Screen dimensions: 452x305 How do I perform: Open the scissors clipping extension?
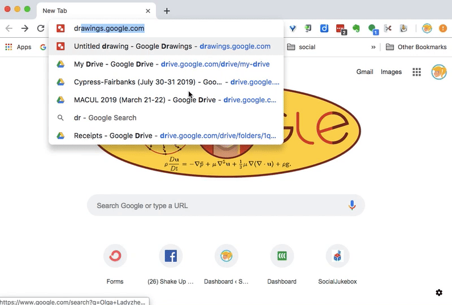[x=388, y=28]
